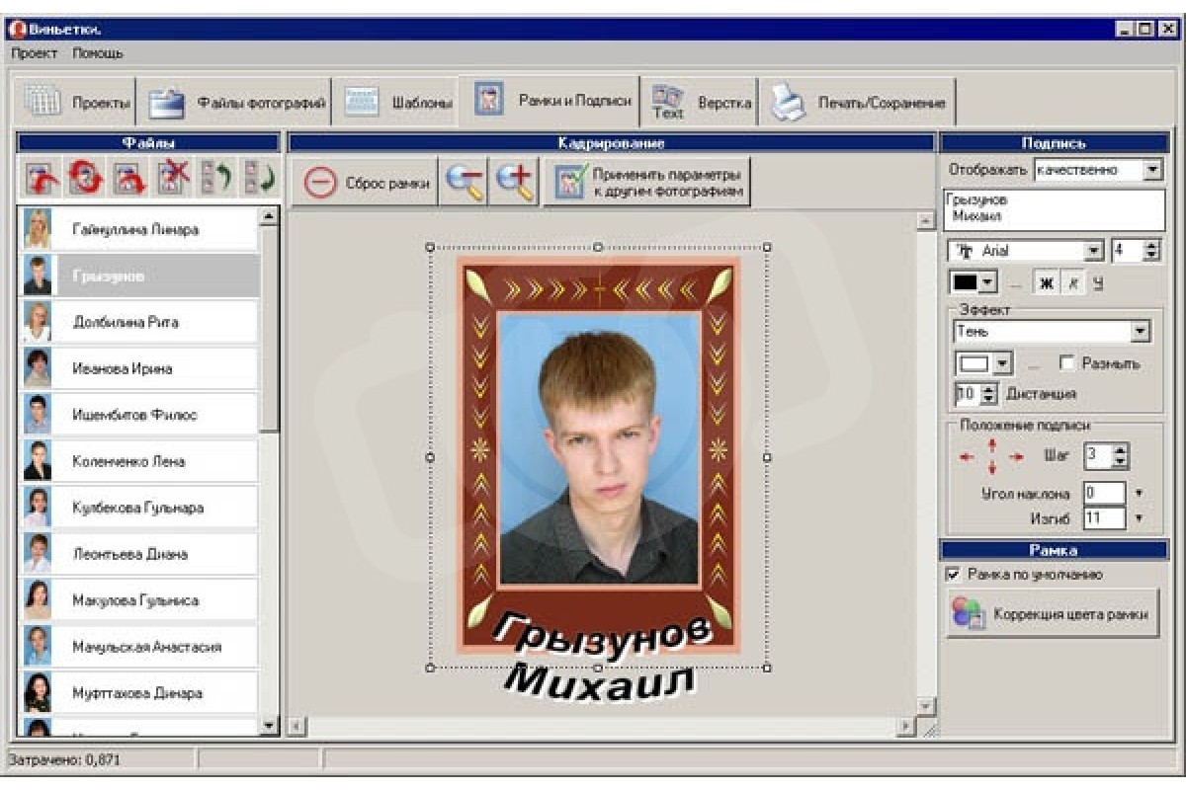1186x790 pixels.
Task: Expand arrow beside black text color swatch
Action: click(x=987, y=282)
